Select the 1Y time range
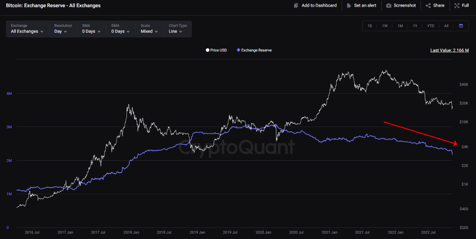 [x=415, y=26]
